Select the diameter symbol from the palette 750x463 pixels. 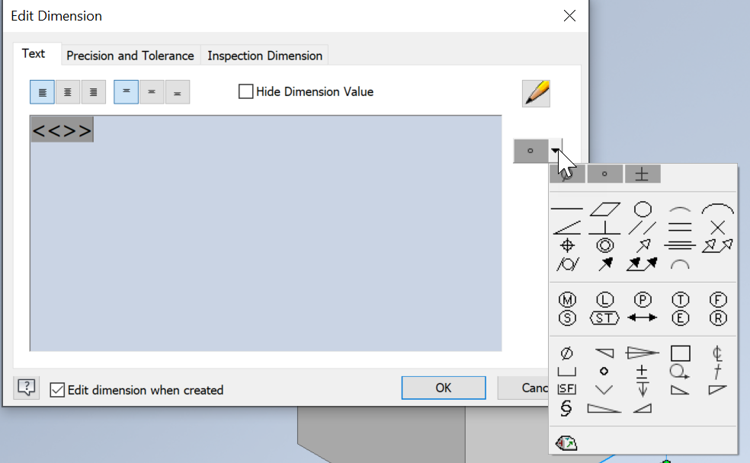click(566, 353)
